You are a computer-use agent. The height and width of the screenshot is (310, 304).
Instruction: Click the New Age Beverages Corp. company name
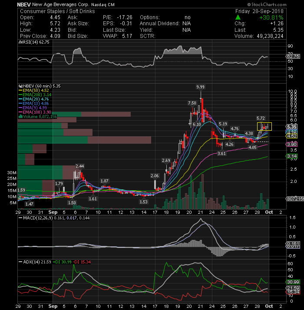coord(60,4)
